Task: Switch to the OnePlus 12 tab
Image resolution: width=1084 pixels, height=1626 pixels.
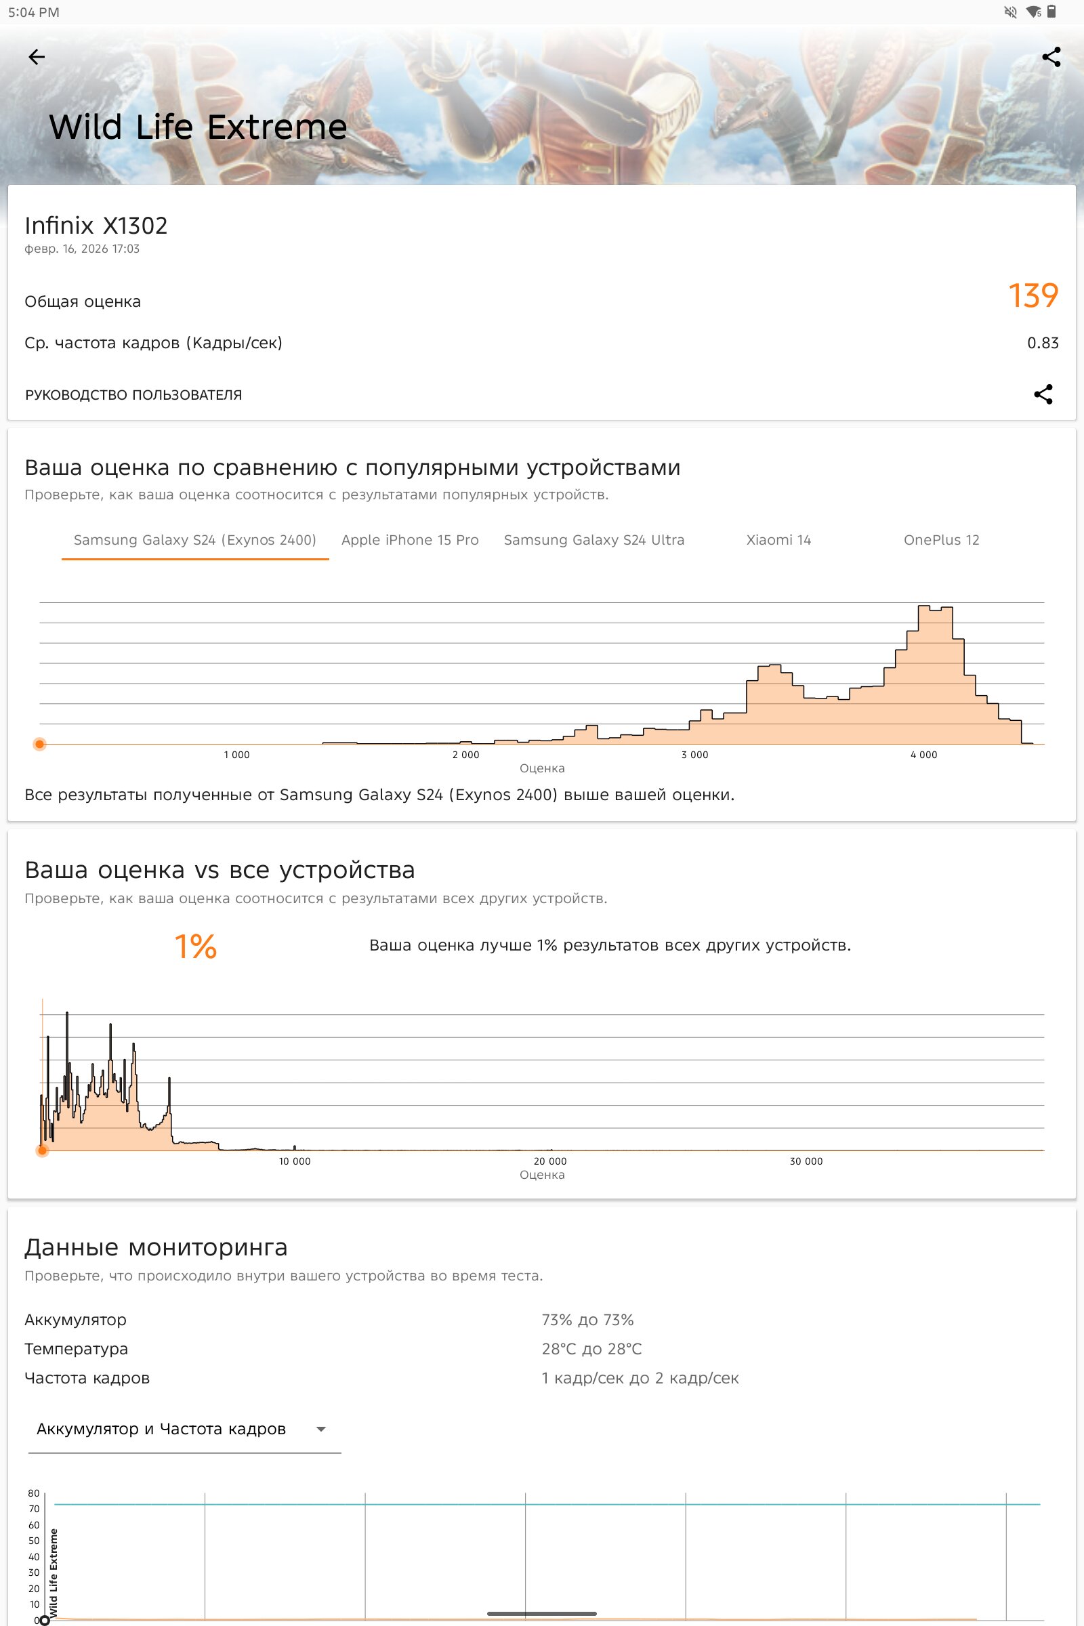Action: (x=941, y=540)
